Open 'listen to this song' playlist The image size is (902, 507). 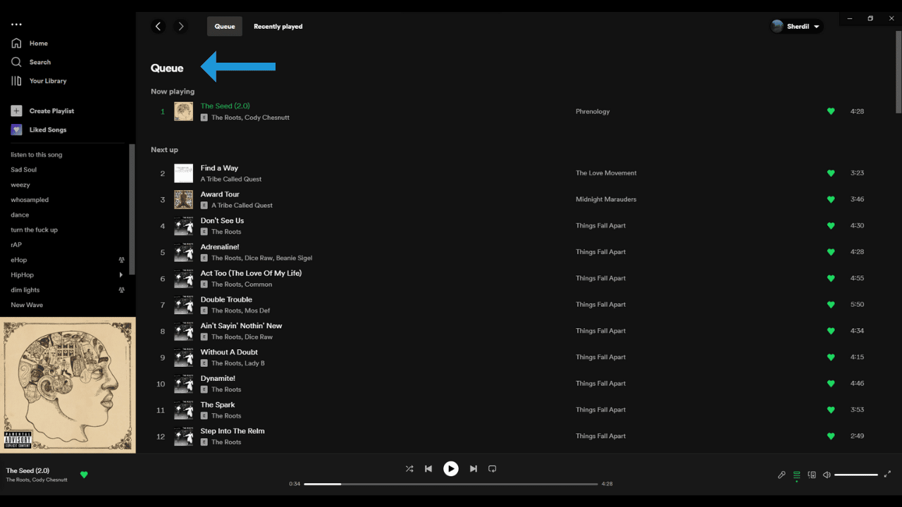tap(37, 155)
